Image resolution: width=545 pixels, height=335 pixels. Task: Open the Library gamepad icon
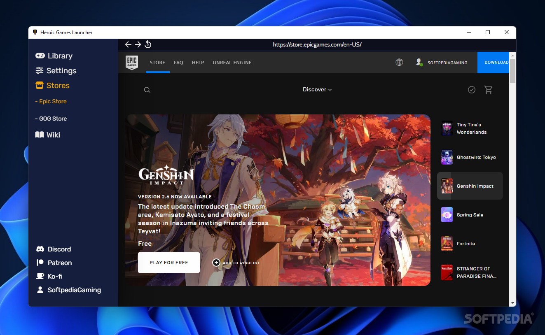pyautogui.click(x=40, y=56)
